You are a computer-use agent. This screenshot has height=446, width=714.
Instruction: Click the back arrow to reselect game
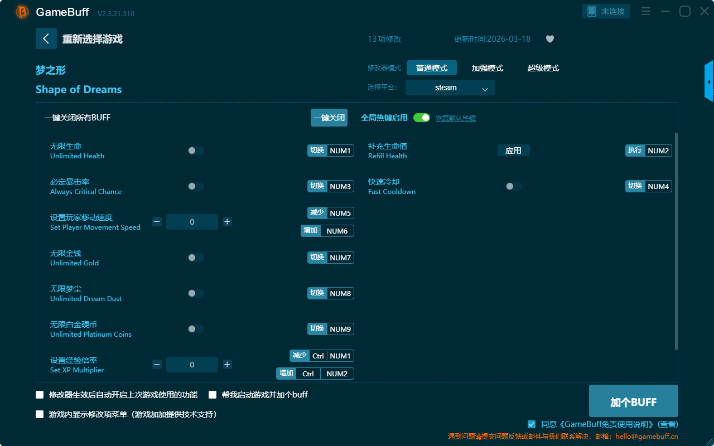pos(46,38)
